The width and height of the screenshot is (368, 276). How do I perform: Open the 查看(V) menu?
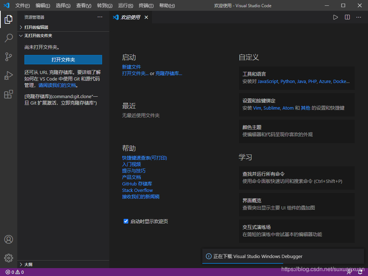pyautogui.click(x=84, y=6)
